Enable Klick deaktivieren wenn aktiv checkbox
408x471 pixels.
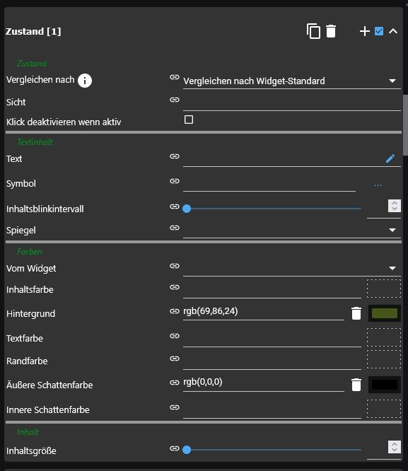189,120
